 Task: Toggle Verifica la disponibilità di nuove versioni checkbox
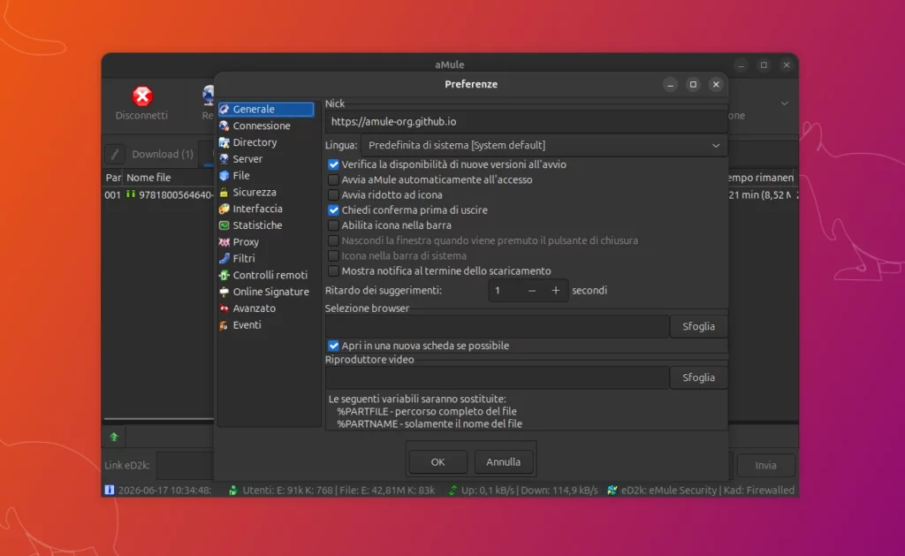[333, 164]
